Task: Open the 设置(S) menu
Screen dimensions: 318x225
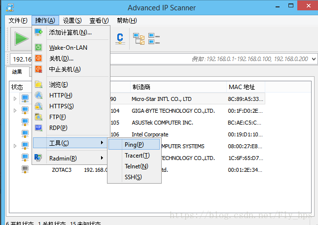Action: click(x=72, y=21)
